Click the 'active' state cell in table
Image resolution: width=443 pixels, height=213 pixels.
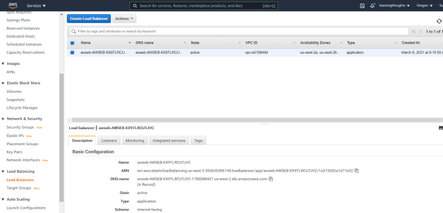[195, 53]
